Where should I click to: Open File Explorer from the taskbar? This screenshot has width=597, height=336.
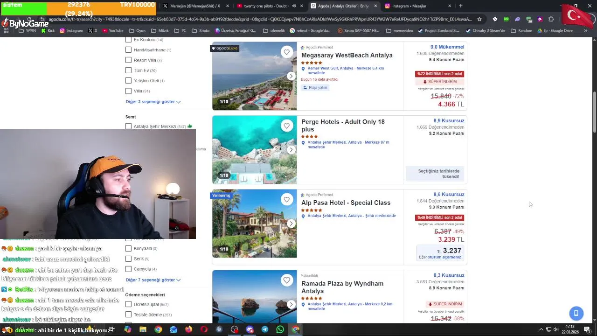143,329
